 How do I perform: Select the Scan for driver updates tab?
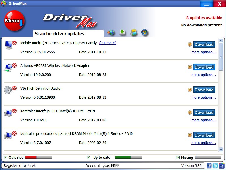tap(68, 33)
